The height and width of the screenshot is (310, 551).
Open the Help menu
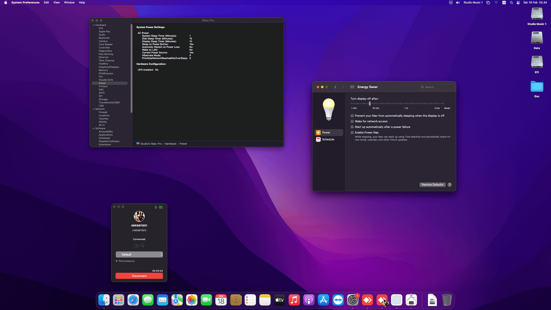click(x=82, y=3)
